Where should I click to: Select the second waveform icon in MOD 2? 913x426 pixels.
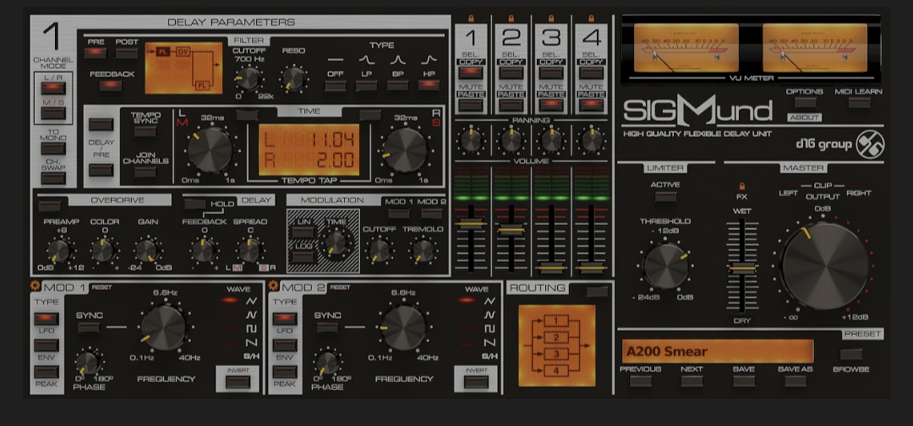point(489,314)
